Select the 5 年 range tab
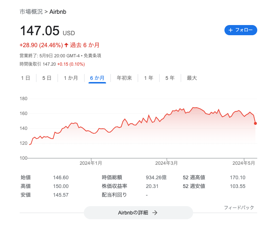 [x=170, y=78]
